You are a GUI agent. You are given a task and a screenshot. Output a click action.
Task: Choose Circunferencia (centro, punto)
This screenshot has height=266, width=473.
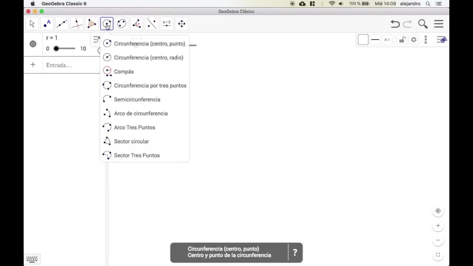point(144,44)
